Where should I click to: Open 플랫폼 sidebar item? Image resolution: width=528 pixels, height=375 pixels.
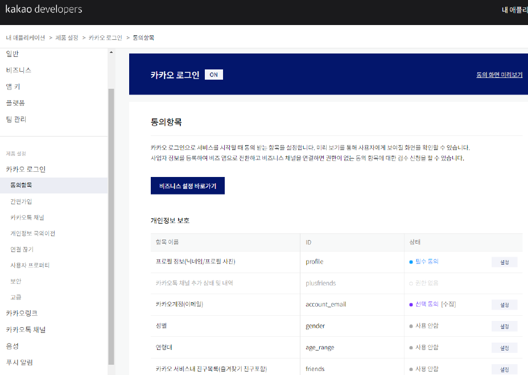15,103
